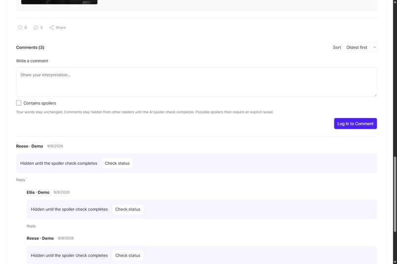Open the Sort dropdown showing Oldest first
The image size is (397, 264).
[360, 48]
